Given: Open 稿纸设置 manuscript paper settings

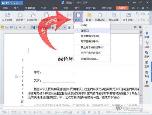Looking at the screenshot, I should click(114, 17).
